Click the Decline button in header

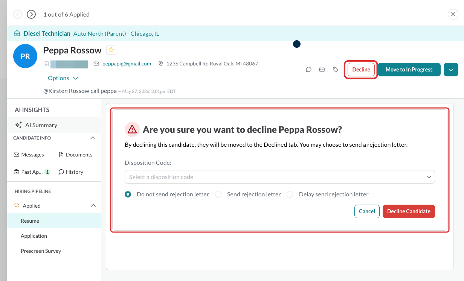(x=361, y=70)
